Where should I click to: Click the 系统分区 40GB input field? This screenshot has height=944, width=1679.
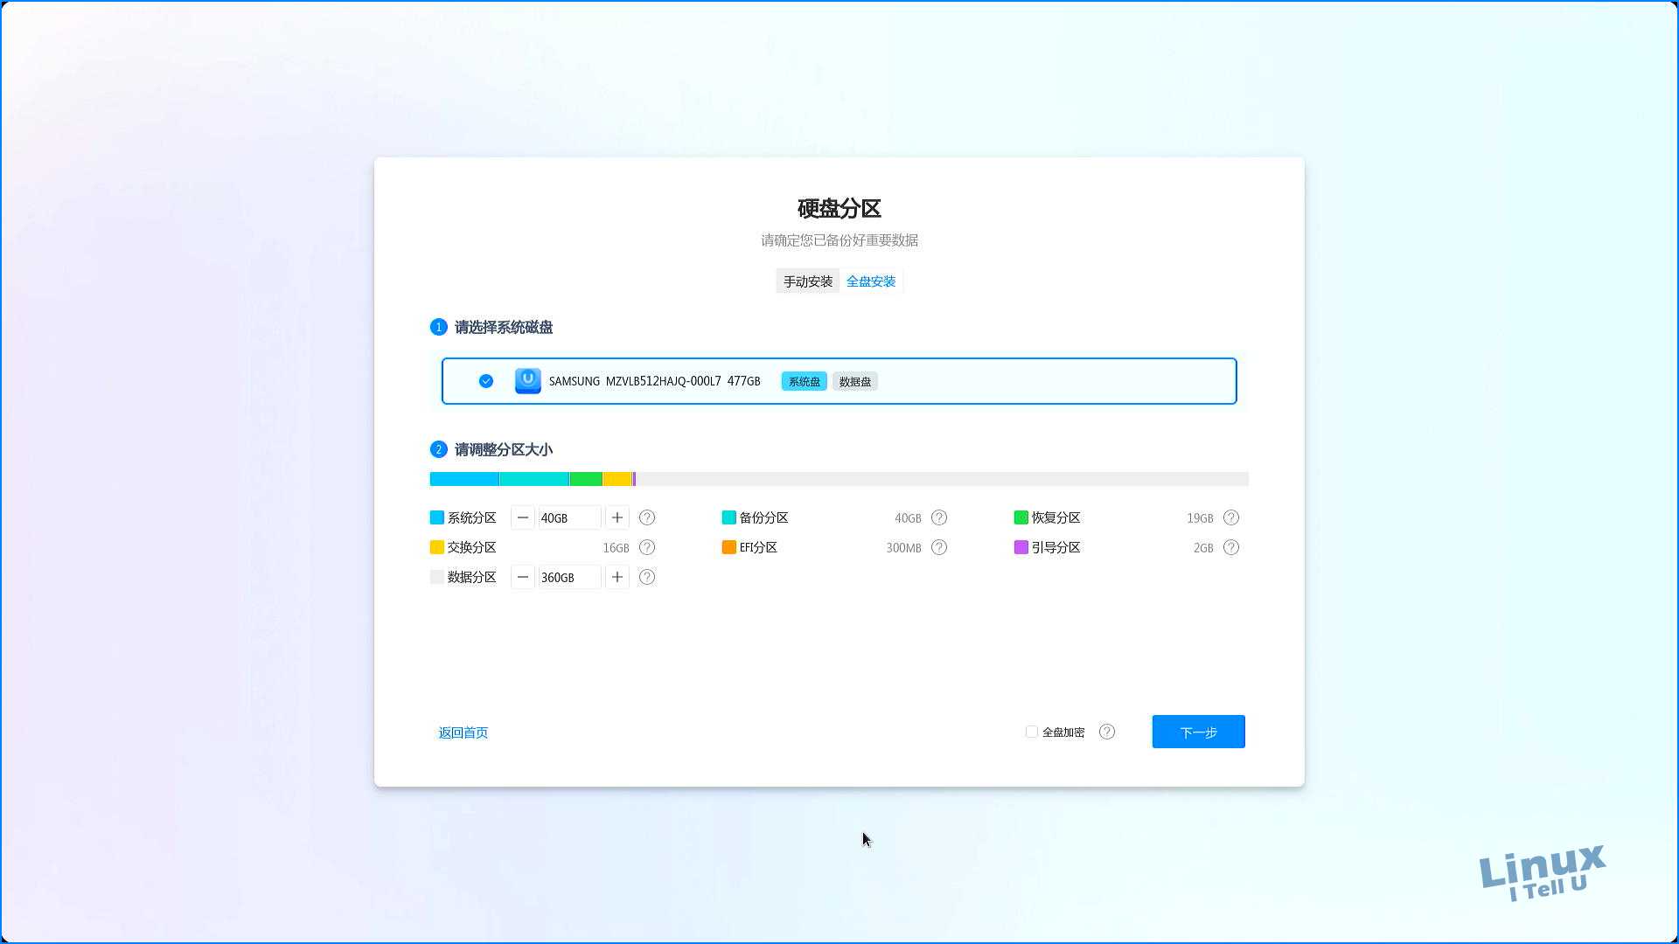tap(569, 517)
